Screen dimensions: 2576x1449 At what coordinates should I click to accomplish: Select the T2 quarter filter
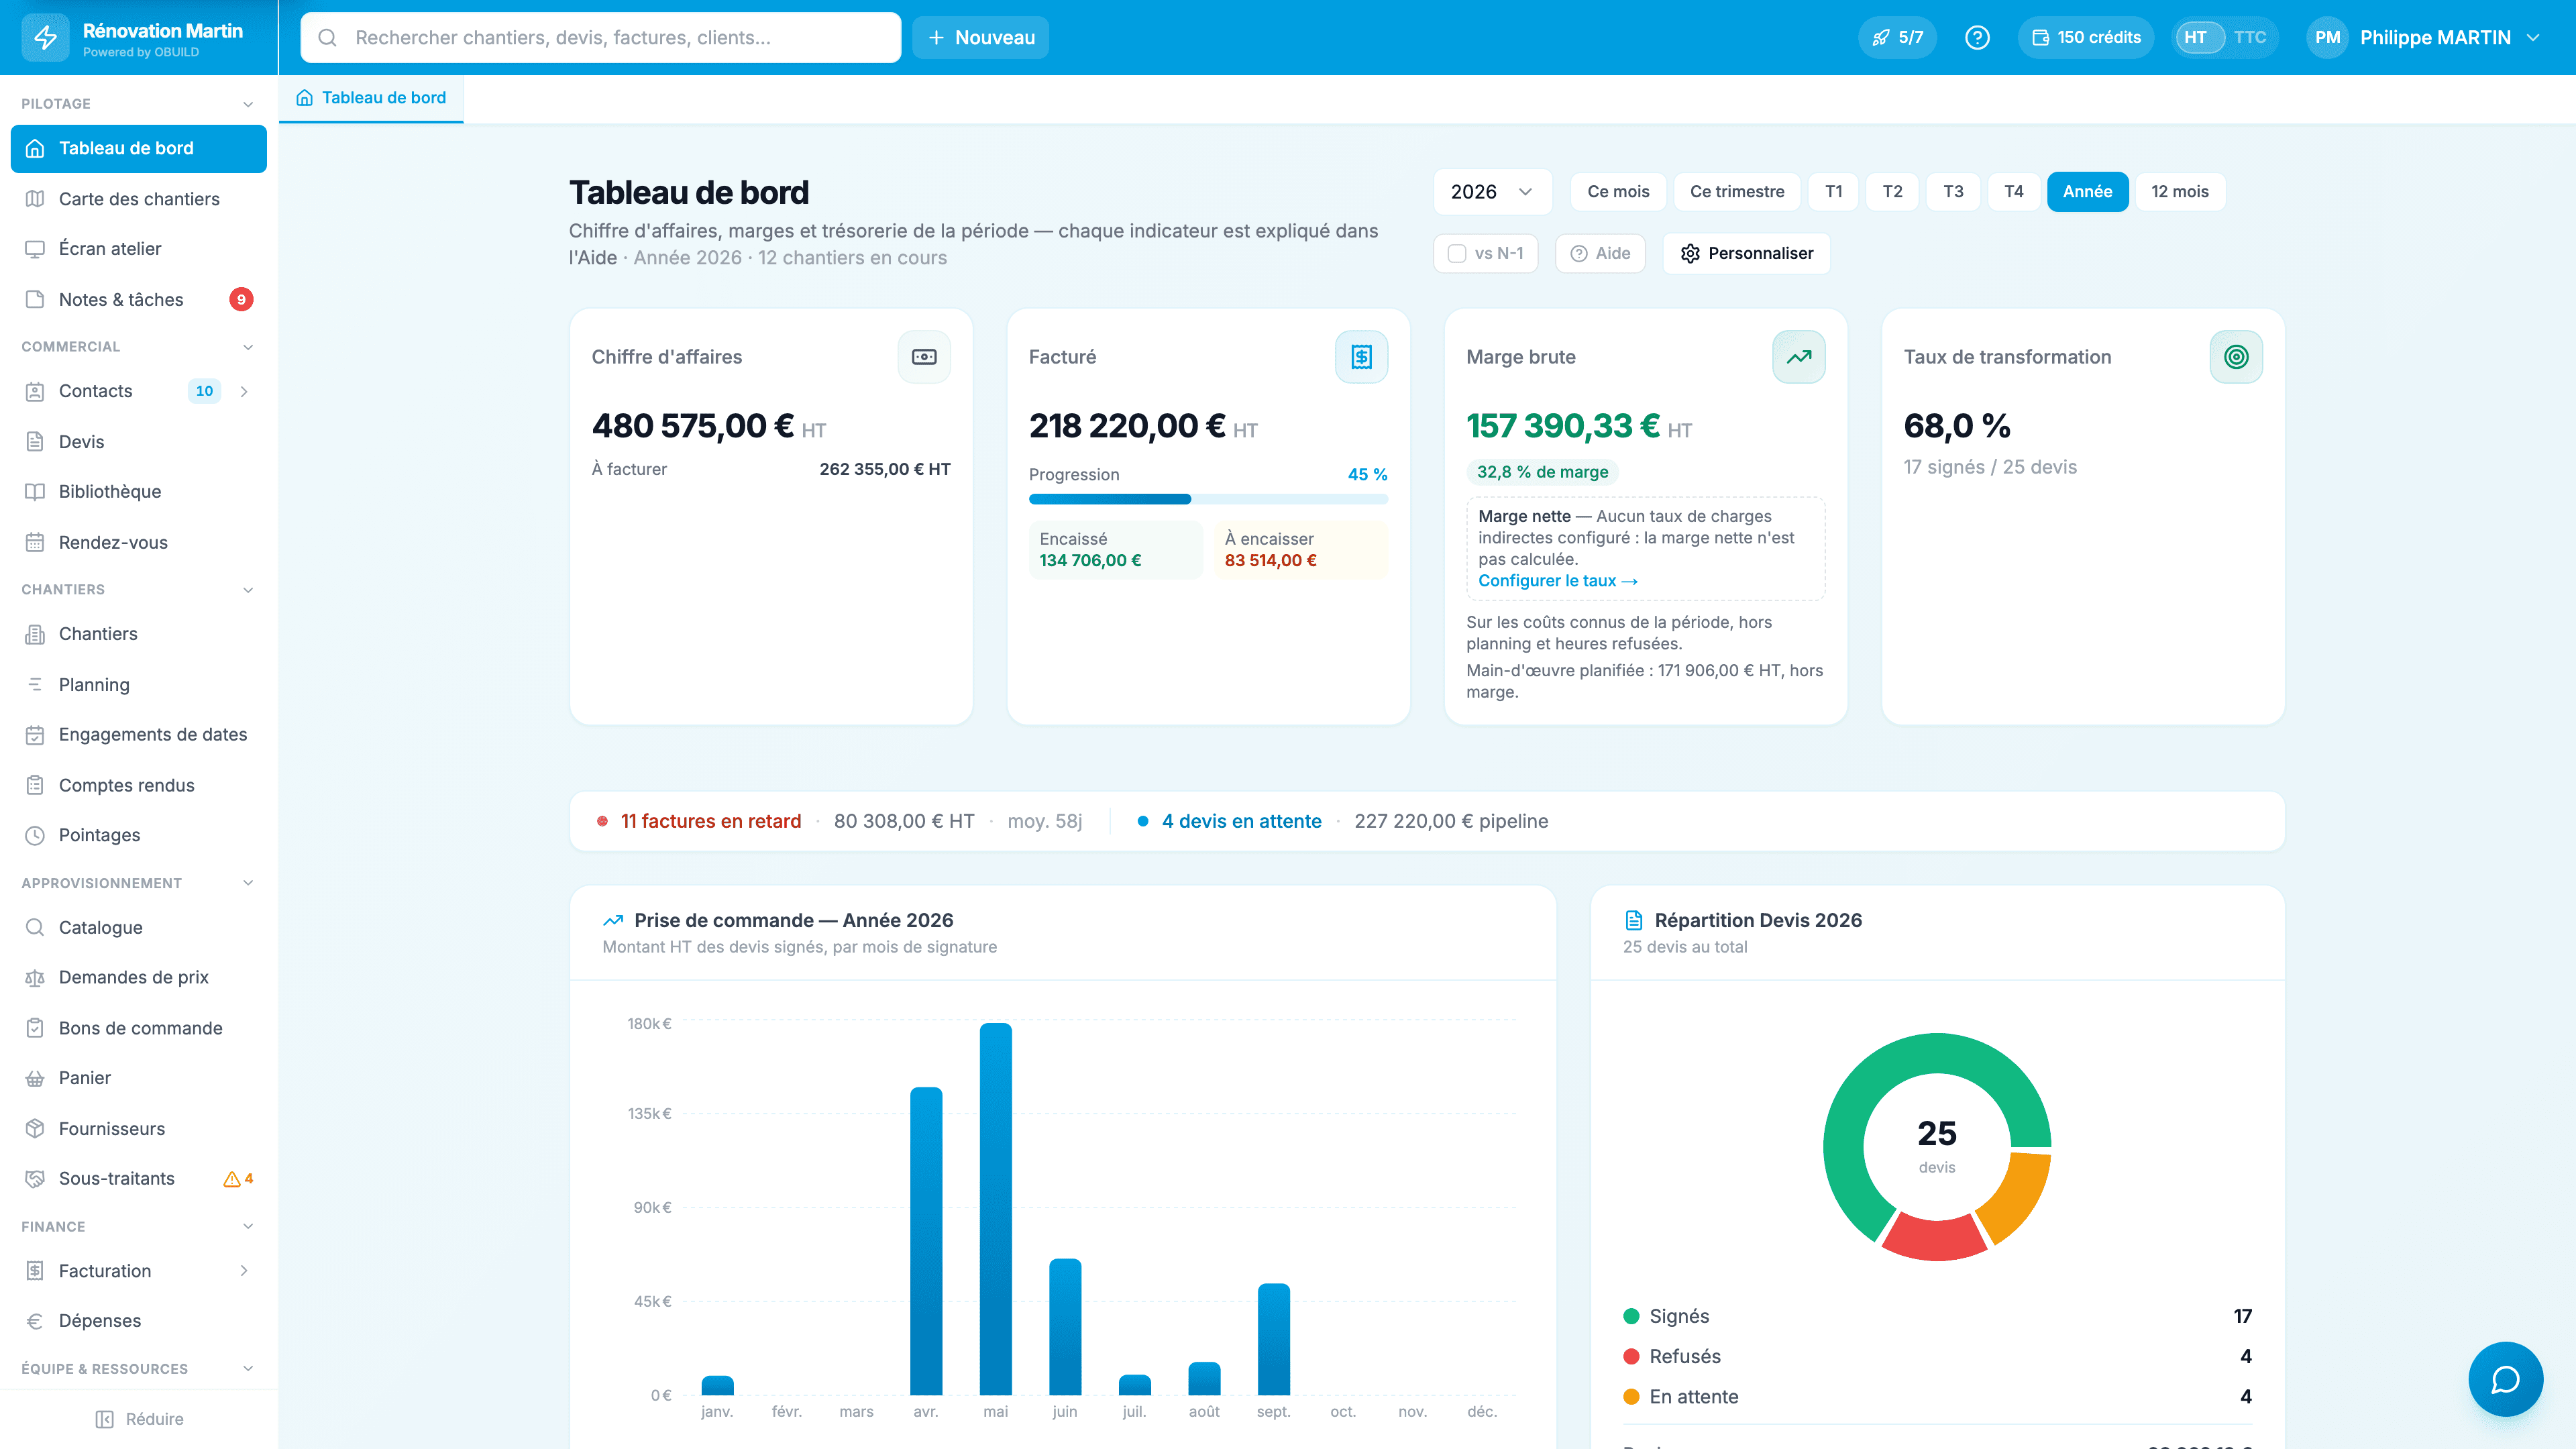(x=1892, y=191)
